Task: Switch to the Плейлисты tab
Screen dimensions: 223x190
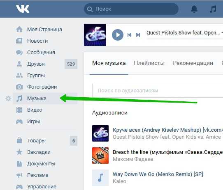Action: [149, 63]
